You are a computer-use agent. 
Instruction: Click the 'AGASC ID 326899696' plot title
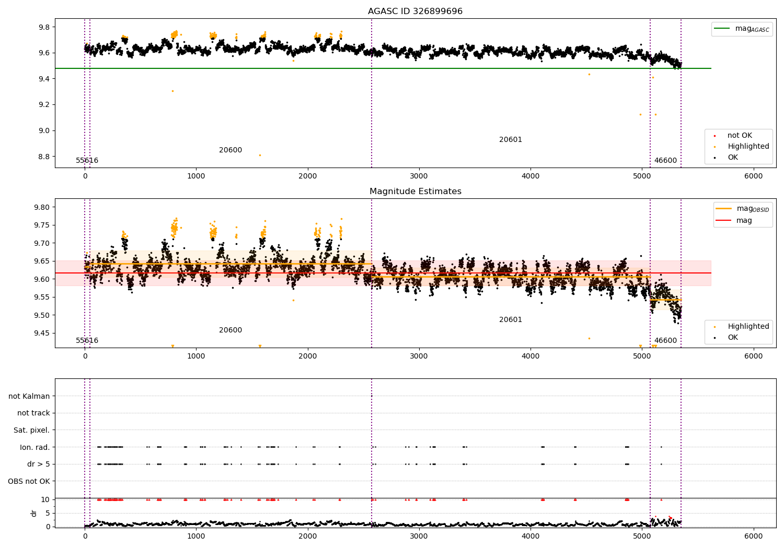coord(415,11)
